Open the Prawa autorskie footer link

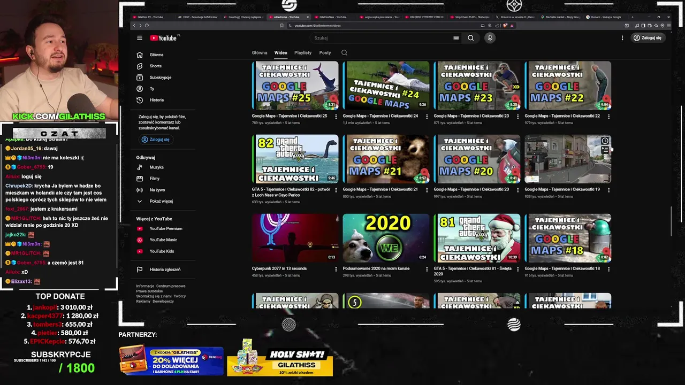click(x=149, y=291)
